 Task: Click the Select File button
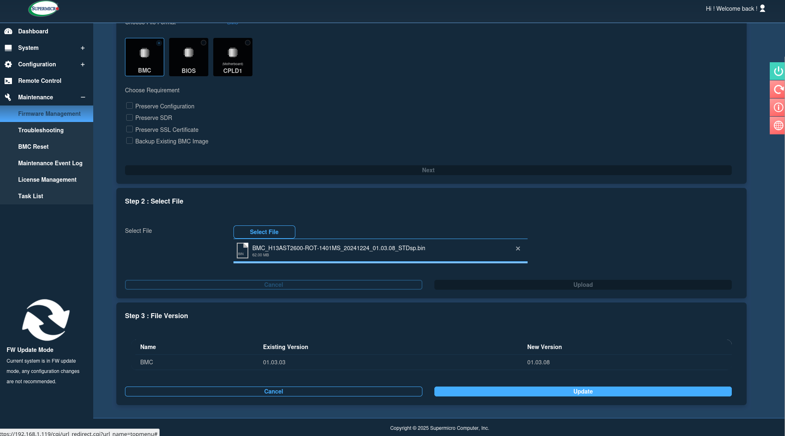pyautogui.click(x=264, y=232)
